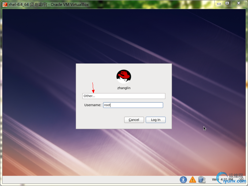The width and height of the screenshot is (248, 186).
Task: Click the Red Hat user avatar
Action: (124, 77)
